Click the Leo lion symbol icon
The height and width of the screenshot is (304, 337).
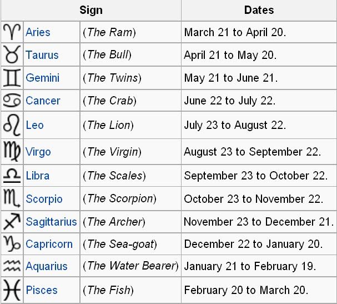(12, 125)
